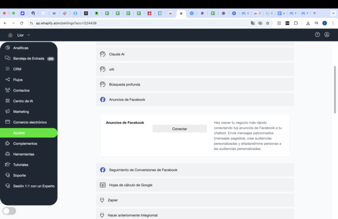The height and width of the screenshot is (219, 338).
Task: Open the Herramientas toolbox icon
Action: [8, 154]
